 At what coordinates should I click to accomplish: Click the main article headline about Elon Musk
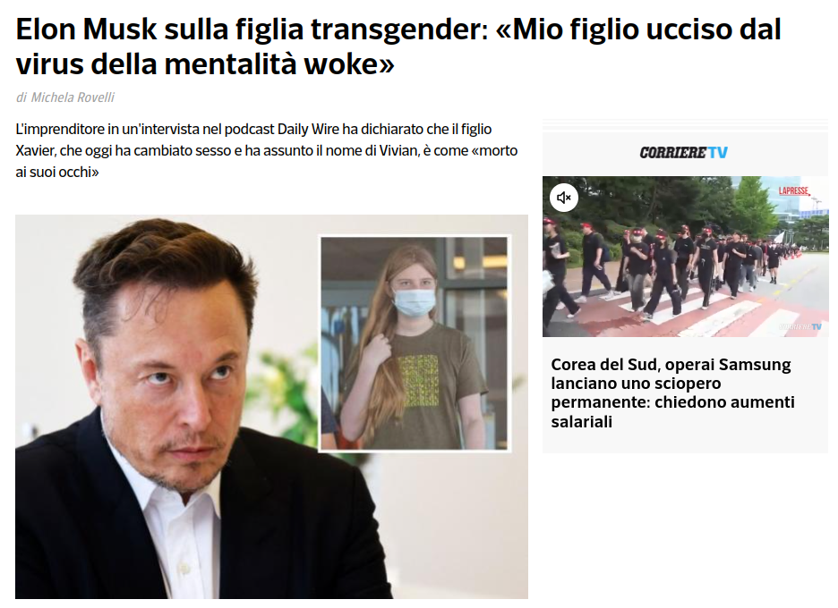click(398, 47)
